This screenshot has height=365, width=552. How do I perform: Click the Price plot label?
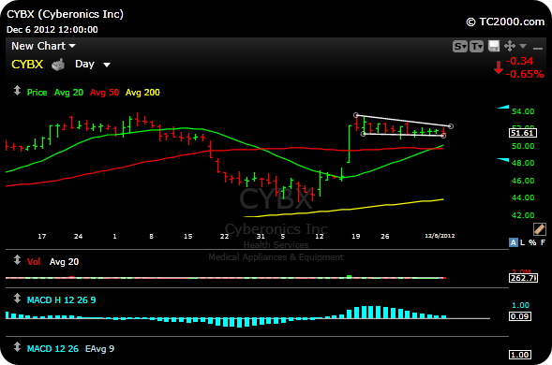[37, 93]
